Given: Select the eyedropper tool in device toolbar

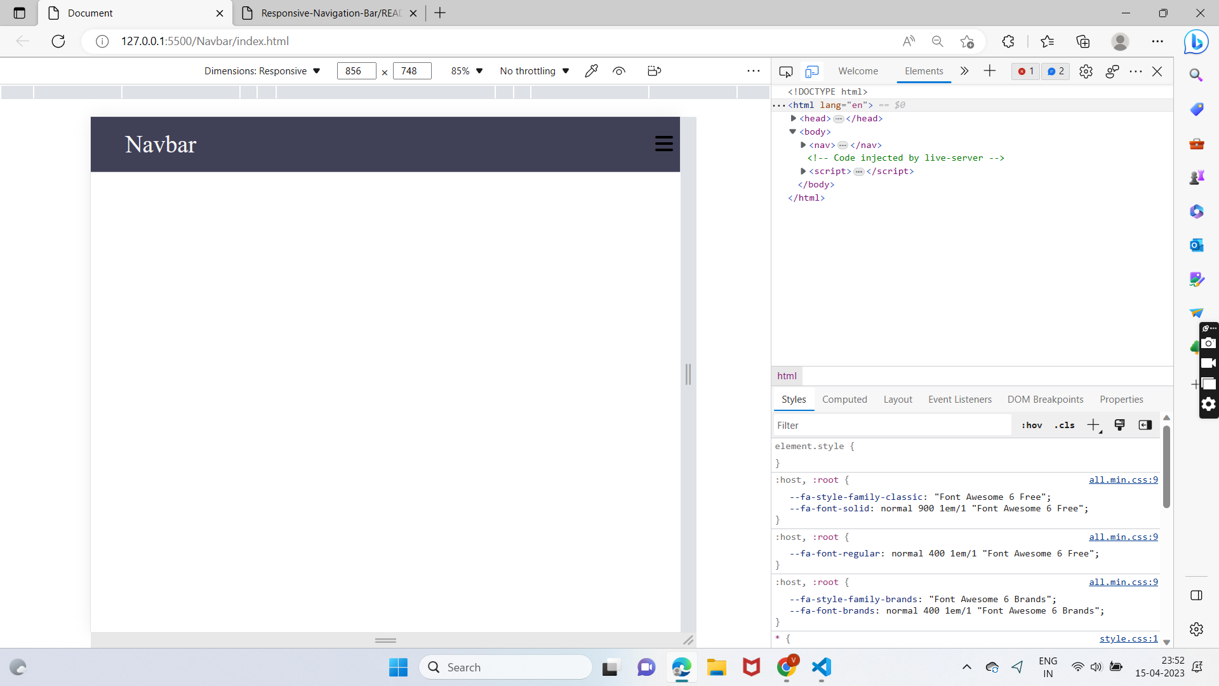Looking at the screenshot, I should [x=591, y=71].
